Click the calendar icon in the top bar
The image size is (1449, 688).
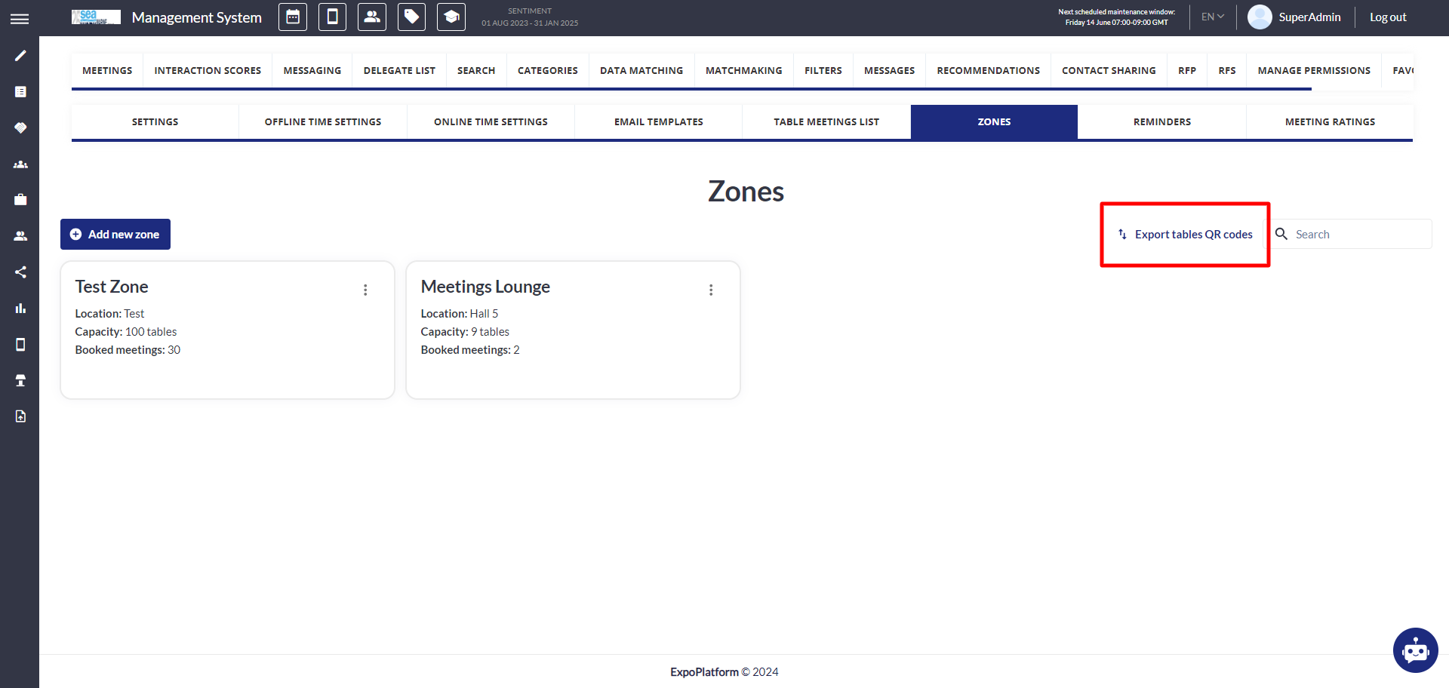pos(293,17)
